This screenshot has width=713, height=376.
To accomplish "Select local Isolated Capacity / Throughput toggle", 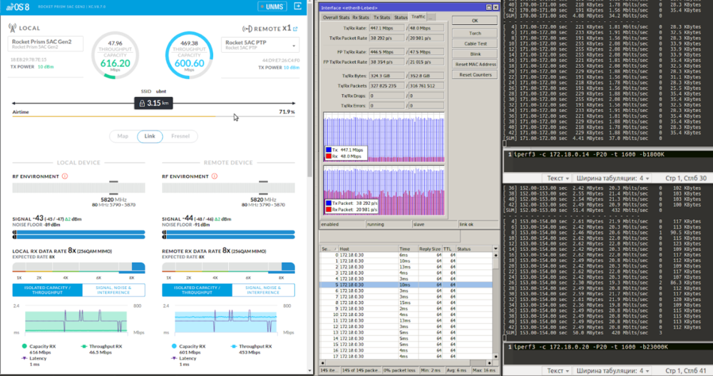I will click(47, 290).
